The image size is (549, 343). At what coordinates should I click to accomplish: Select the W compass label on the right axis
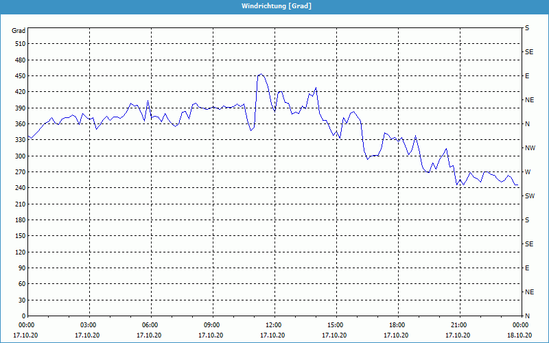click(x=527, y=172)
